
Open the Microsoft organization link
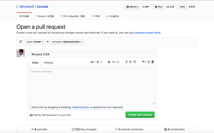pos(27,7)
